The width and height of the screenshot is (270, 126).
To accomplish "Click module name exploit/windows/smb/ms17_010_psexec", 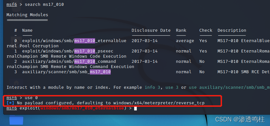I will 68,51.
